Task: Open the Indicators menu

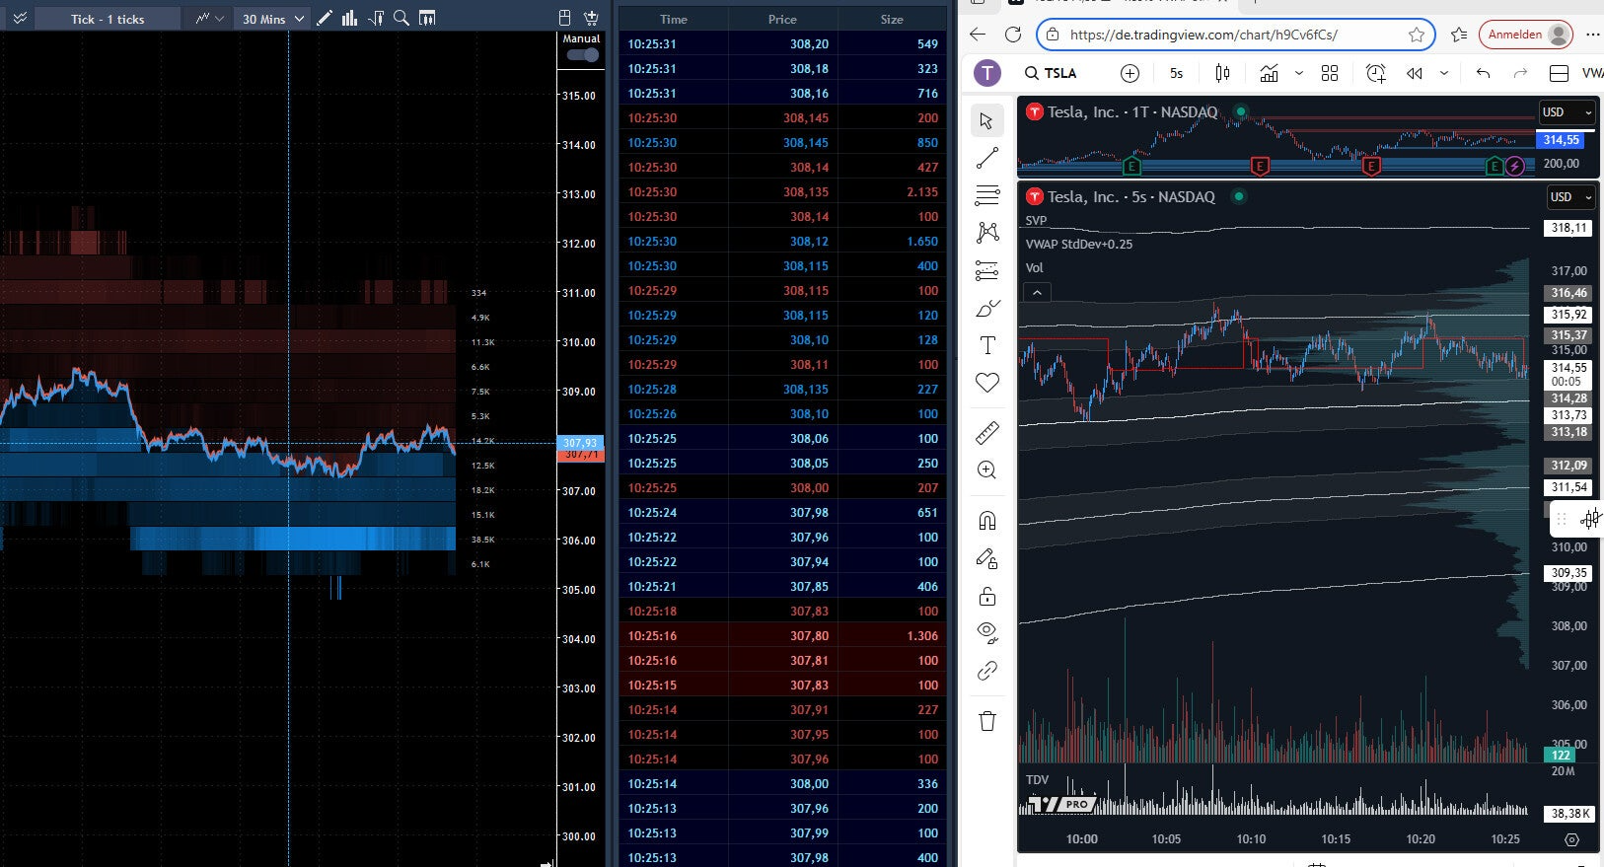Action: coord(1269,73)
